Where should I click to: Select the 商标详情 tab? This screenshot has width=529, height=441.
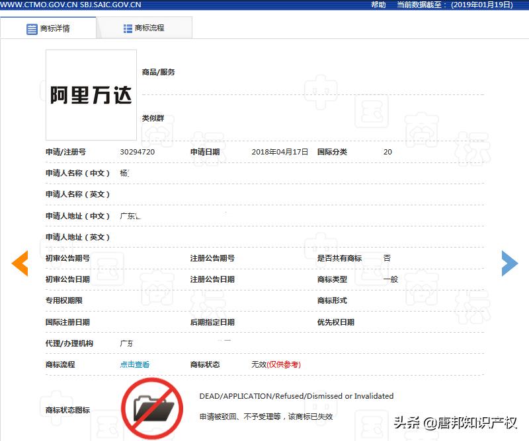coord(57,28)
